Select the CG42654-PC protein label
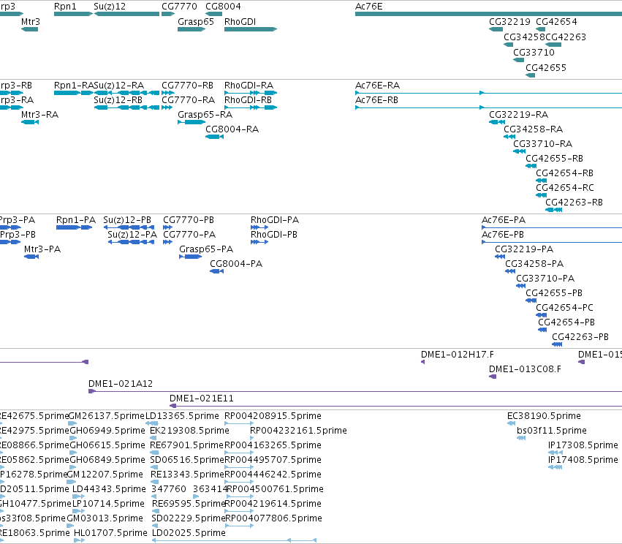Image resolution: width=622 pixels, height=544 pixels. [565, 308]
